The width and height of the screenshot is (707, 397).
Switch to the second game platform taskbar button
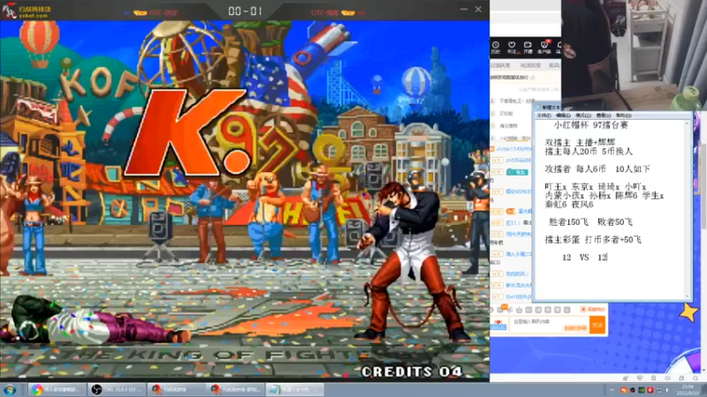[x=236, y=390]
